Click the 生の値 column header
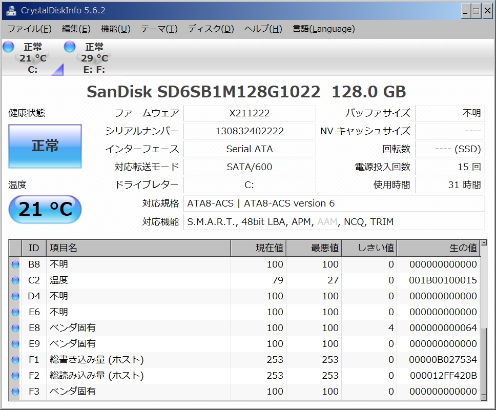Viewport: 496px width, 410px height. click(x=439, y=248)
